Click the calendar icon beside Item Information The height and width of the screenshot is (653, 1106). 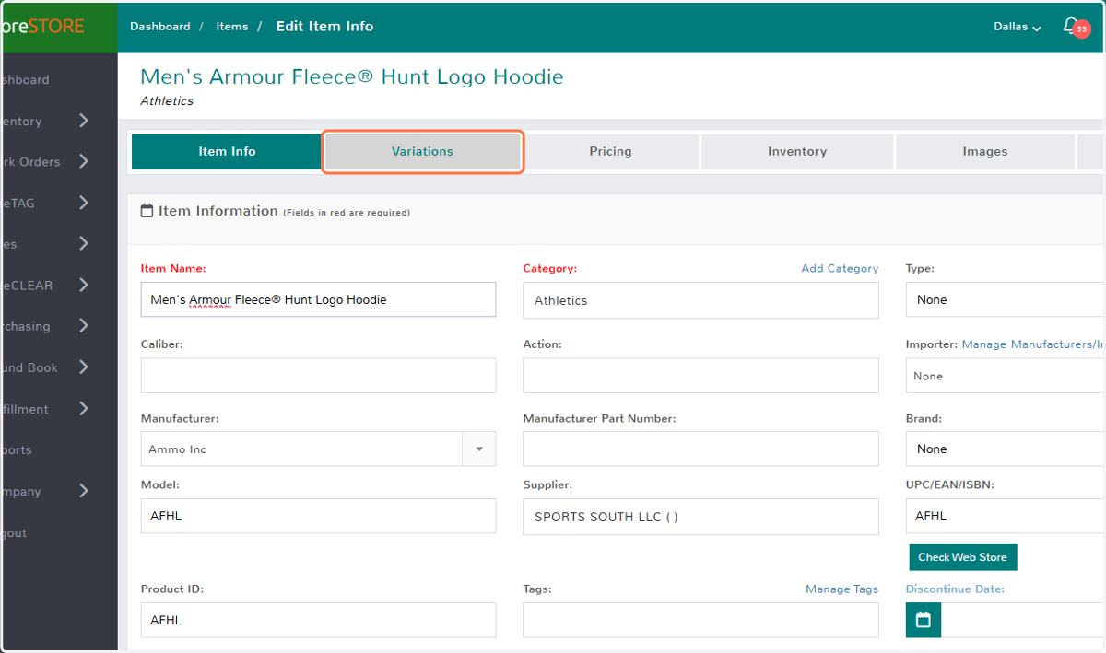pos(147,211)
